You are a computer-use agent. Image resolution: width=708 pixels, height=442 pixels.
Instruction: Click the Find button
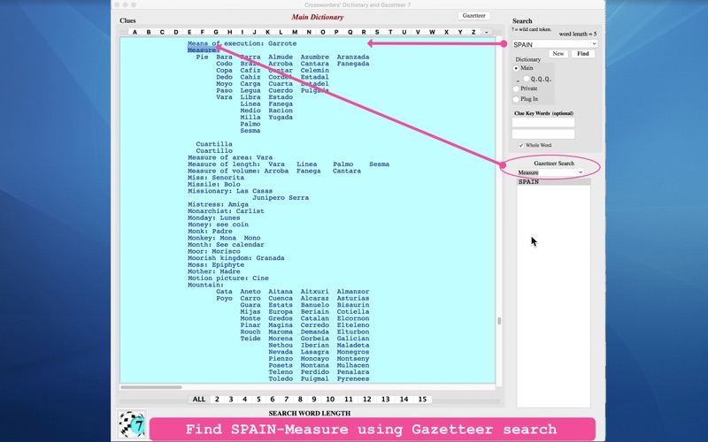[x=582, y=54]
